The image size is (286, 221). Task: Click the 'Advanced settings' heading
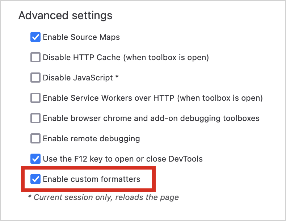(65, 16)
